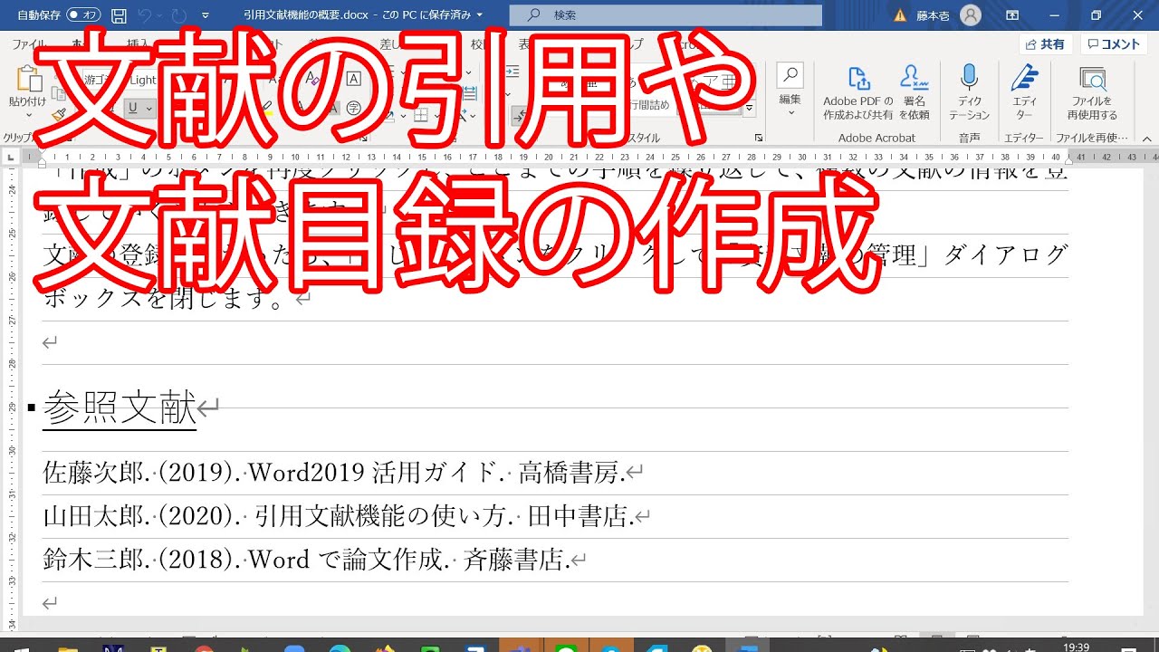Click the Save floppy disk icon
Viewport: 1159px width, 652px height.
(119, 15)
